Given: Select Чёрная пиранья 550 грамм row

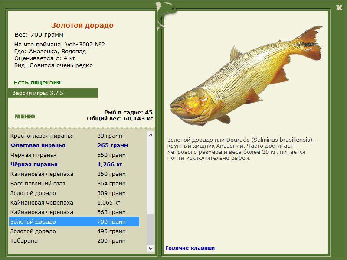Looking at the screenshot, I should 74,155.
